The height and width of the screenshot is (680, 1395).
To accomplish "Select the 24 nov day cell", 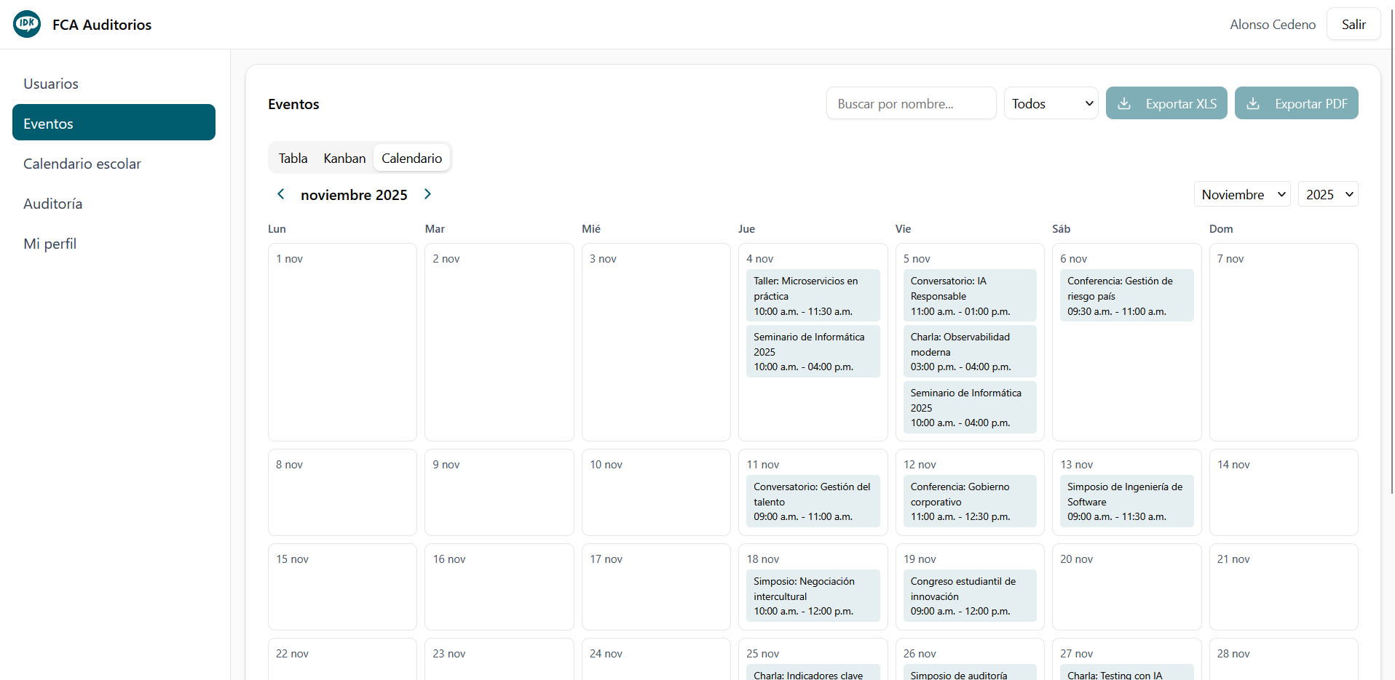I will [656, 660].
